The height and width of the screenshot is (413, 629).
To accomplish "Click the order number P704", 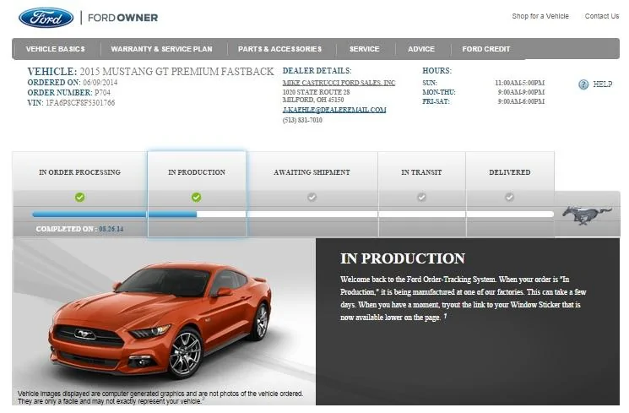I will [102, 92].
